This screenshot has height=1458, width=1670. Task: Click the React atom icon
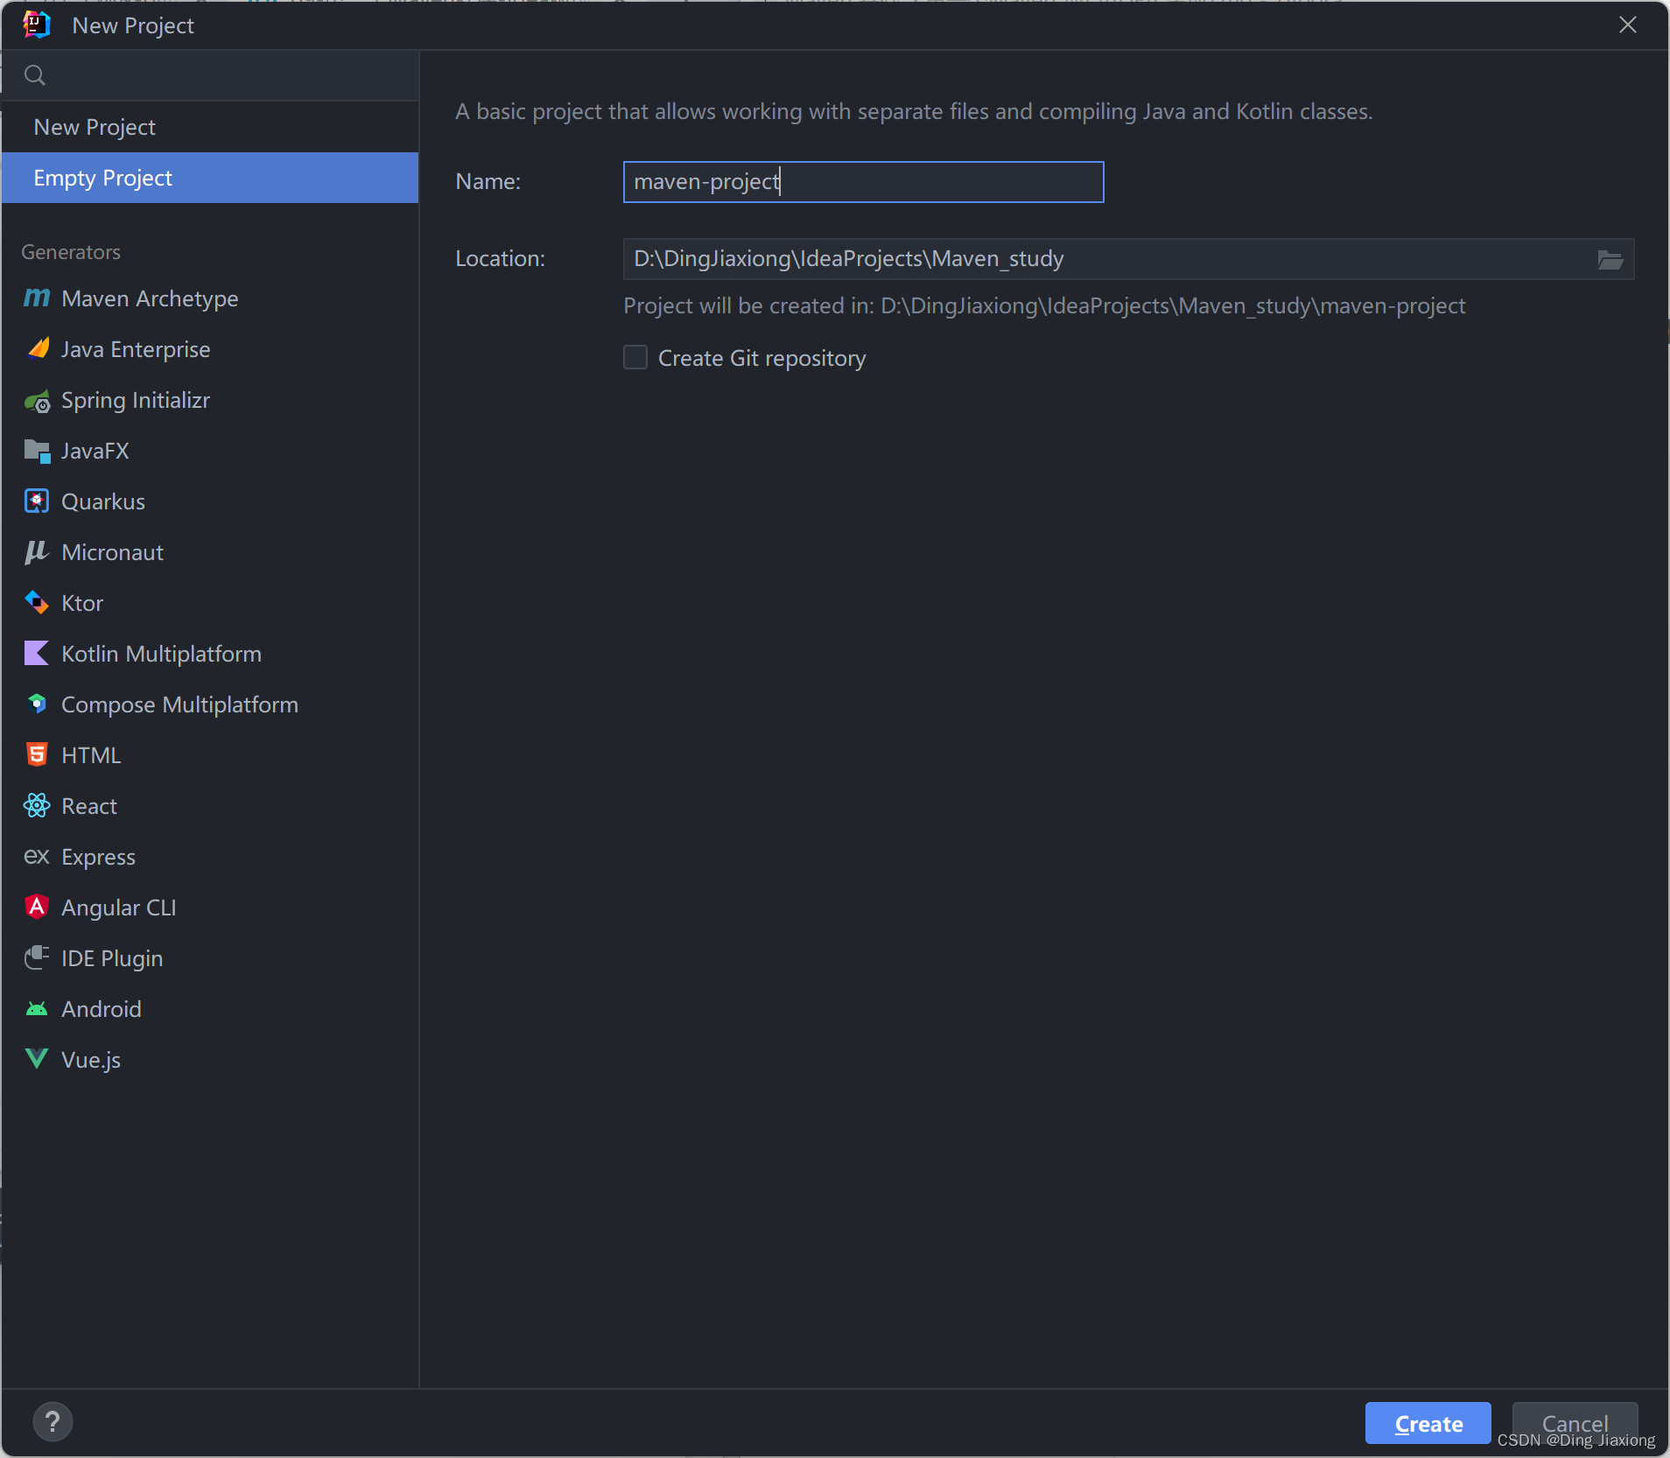pos(37,805)
